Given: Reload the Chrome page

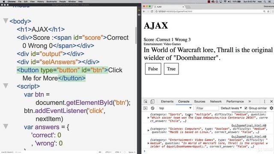Looking at the screenshot, I should (152, 12).
